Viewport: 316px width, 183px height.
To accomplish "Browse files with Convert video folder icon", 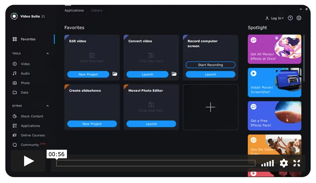I will click(x=174, y=74).
